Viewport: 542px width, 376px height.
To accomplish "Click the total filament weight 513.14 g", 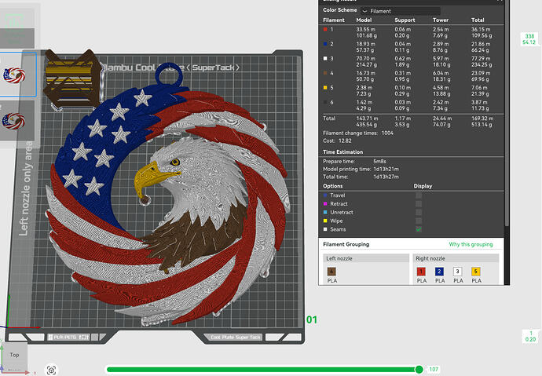I will 482,125.
